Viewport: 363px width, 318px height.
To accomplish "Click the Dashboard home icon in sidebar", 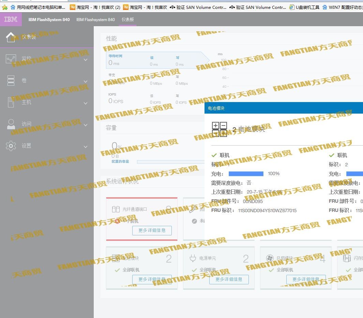I will coord(11,37).
